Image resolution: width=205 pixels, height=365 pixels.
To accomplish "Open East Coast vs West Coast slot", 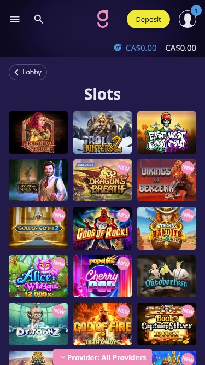I will click(x=167, y=132).
